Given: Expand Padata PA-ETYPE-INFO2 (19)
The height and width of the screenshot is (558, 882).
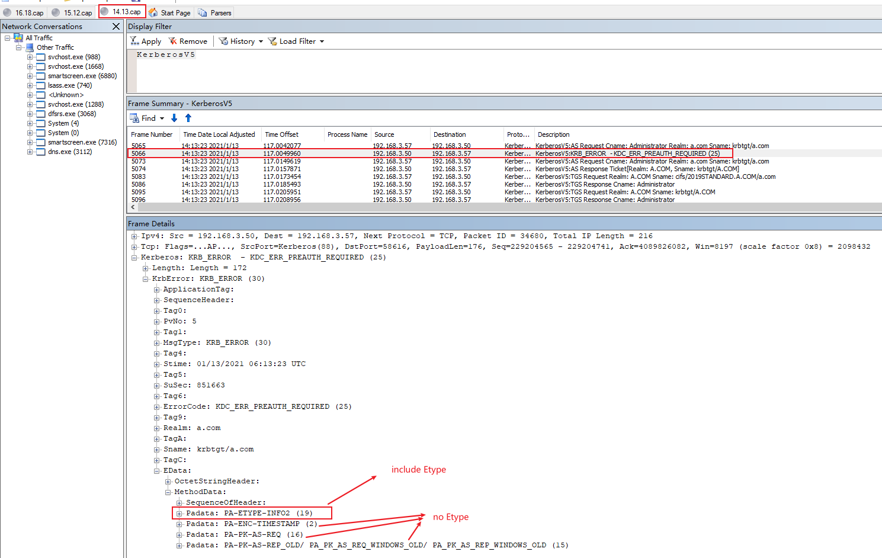Looking at the screenshot, I should tap(179, 513).
